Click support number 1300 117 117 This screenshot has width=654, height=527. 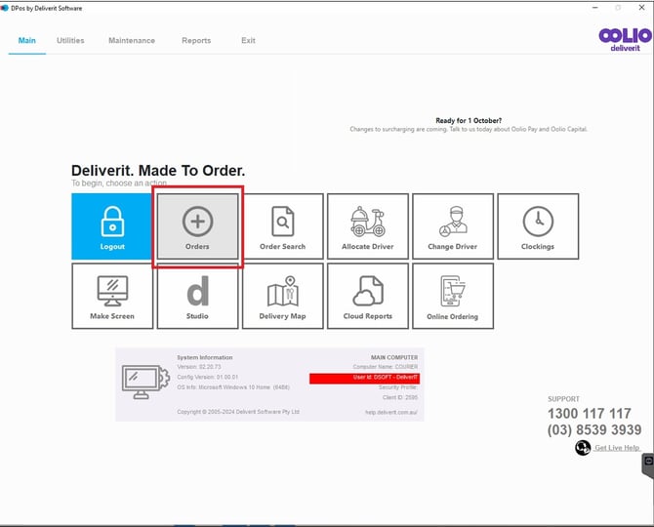point(590,414)
